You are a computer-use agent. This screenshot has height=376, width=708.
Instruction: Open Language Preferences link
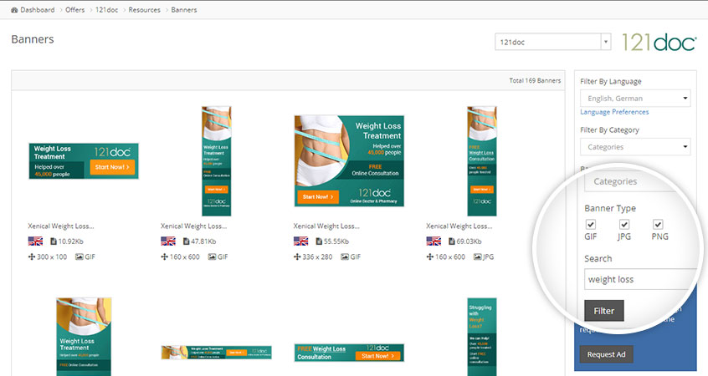tap(614, 112)
